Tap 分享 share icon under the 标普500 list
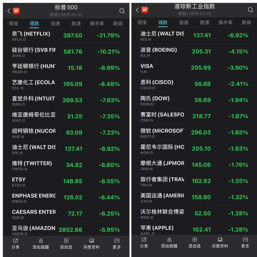The height and width of the screenshot is (257, 257). coord(15,243)
